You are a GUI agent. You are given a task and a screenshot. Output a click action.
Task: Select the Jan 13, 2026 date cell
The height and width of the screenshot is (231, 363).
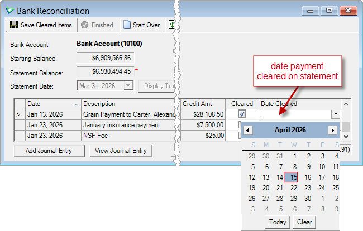pyautogui.click(x=53, y=114)
